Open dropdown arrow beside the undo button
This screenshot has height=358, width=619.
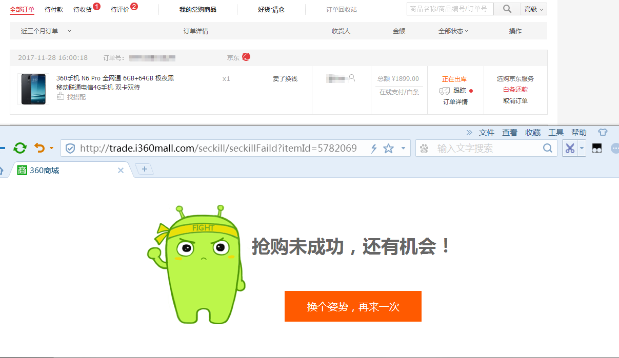click(x=51, y=149)
